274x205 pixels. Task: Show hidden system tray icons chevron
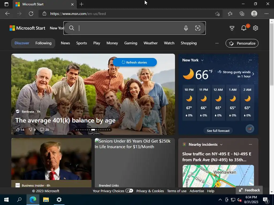pos(220,200)
